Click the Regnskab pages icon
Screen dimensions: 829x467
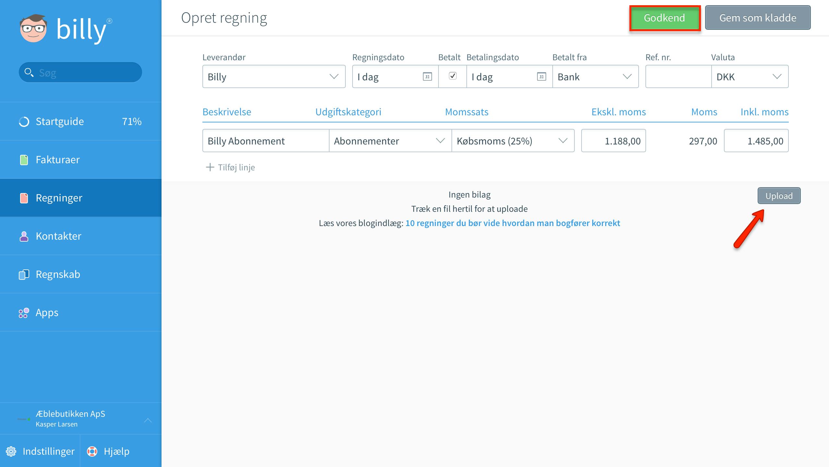[x=24, y=274]
